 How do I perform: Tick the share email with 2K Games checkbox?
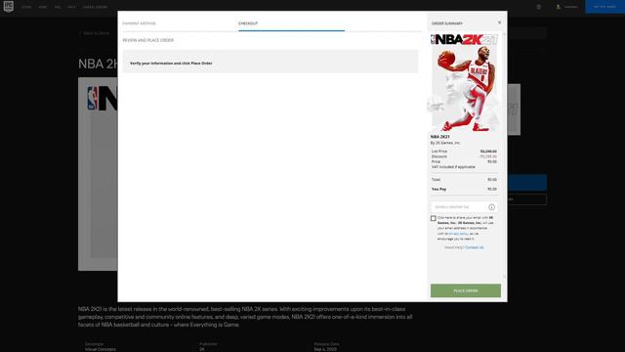[x=434, y=218]
